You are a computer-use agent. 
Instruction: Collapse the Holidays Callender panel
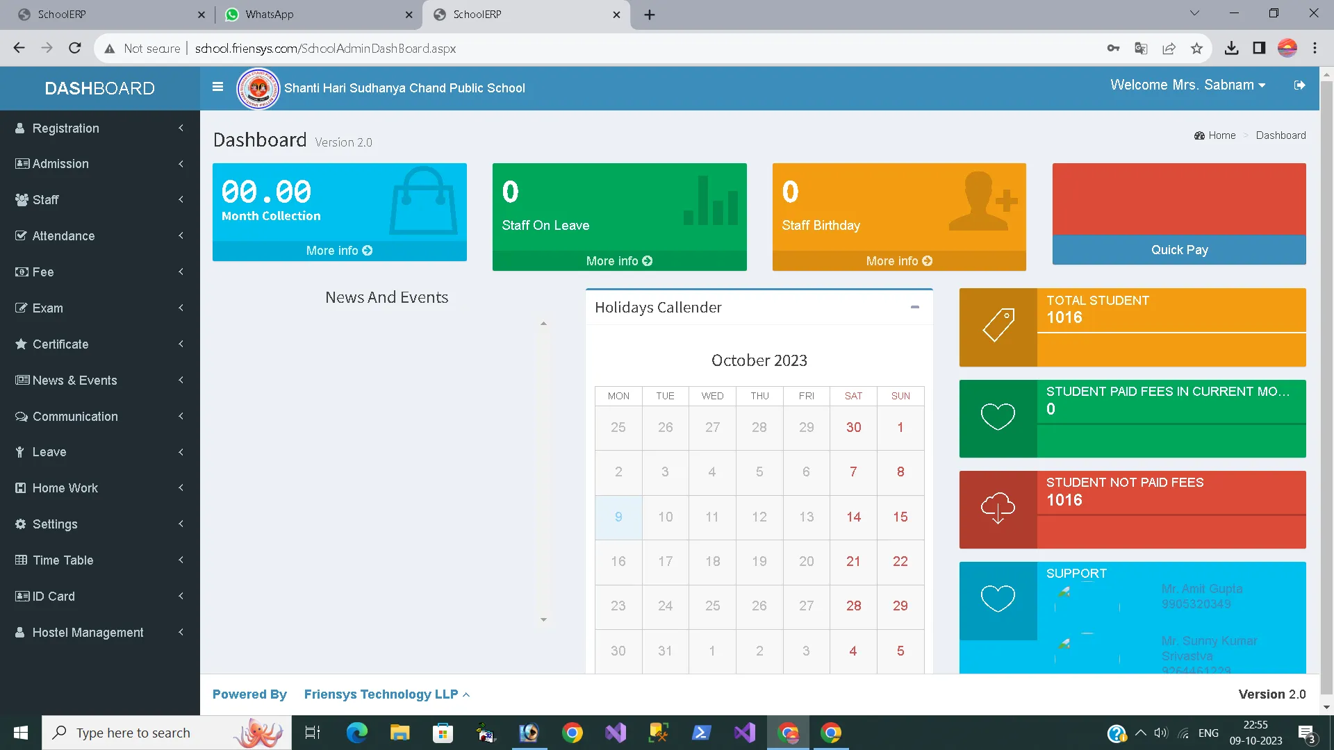coord(914,307)
